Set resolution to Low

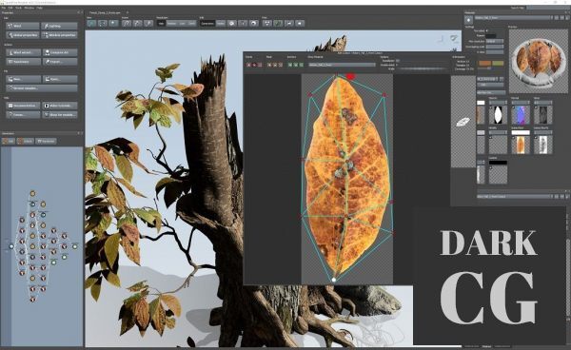pyautogui.click(x=182, y=23)
